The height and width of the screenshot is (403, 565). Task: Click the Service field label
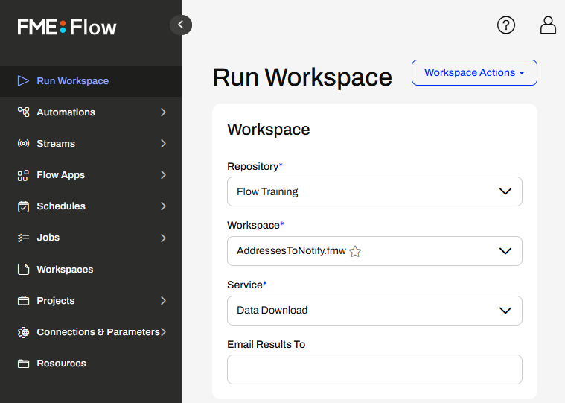(x=247, y=285)
